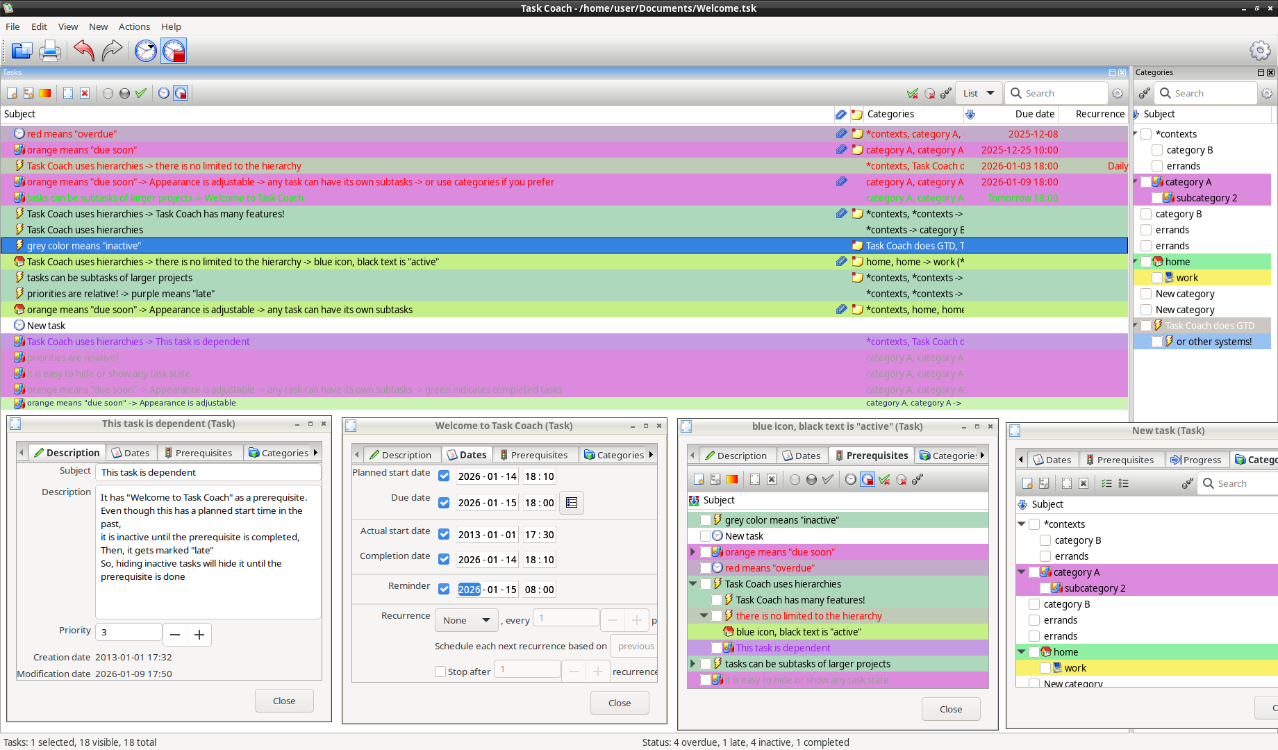
Task: Click Uncheck all icon in New task categories toolbar
Action: pos(1124,483)
